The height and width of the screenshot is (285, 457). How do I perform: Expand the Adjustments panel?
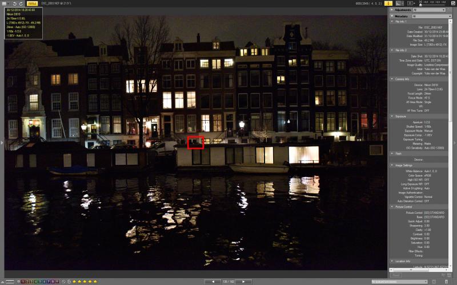coord(392,10)
